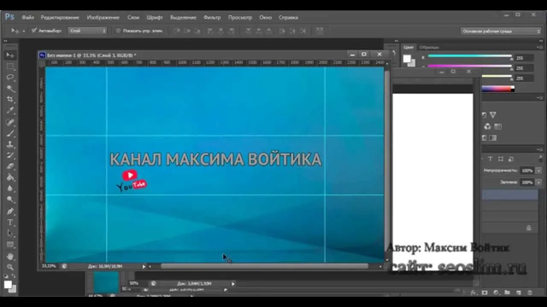Select the highlighted layer row in layers panel
The image size is (547, 307).
point(510,195)
